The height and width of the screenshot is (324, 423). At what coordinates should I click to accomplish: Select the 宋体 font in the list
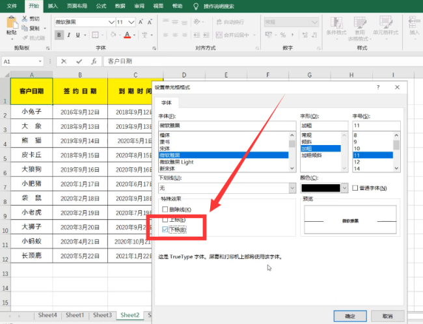pos(224,148)
